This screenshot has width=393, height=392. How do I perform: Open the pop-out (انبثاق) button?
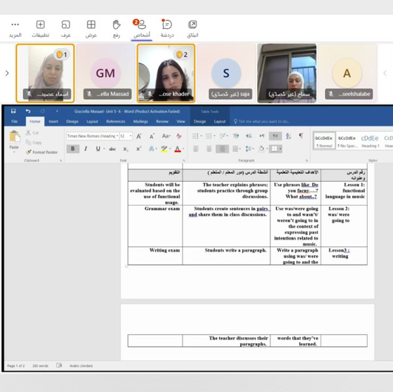(193, 25)
